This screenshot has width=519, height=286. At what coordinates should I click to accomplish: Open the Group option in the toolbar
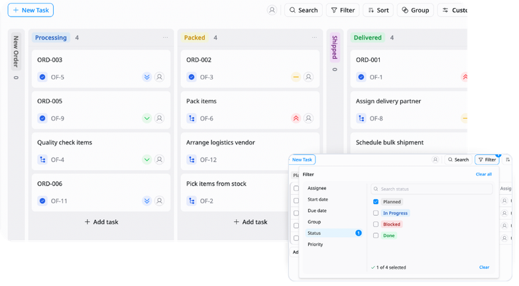(415, 10)
